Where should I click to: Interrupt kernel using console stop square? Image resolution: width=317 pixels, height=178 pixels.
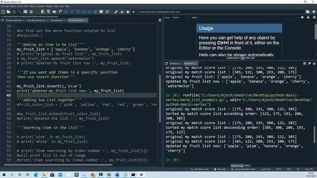305,64
